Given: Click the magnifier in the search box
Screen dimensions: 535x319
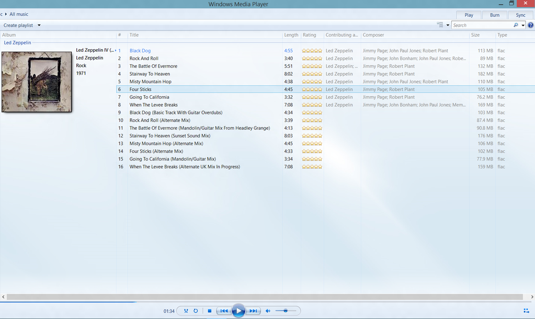Looking at the screenshot, I should [515, 25].
